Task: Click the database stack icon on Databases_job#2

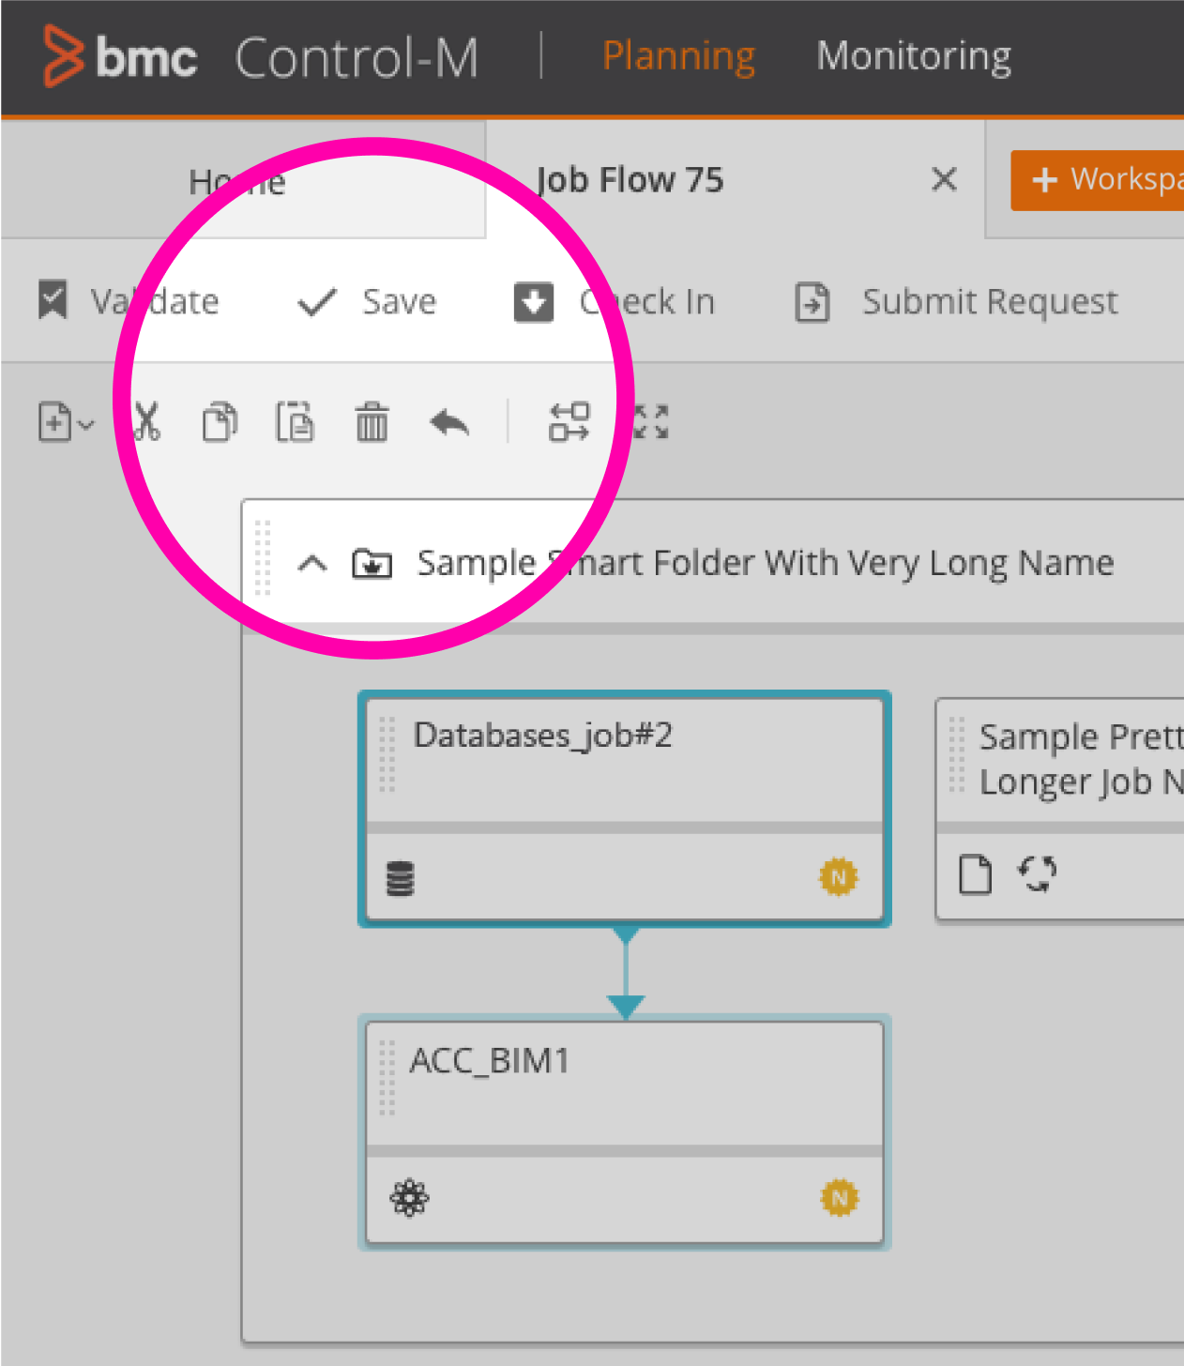Action: (401, 878)
